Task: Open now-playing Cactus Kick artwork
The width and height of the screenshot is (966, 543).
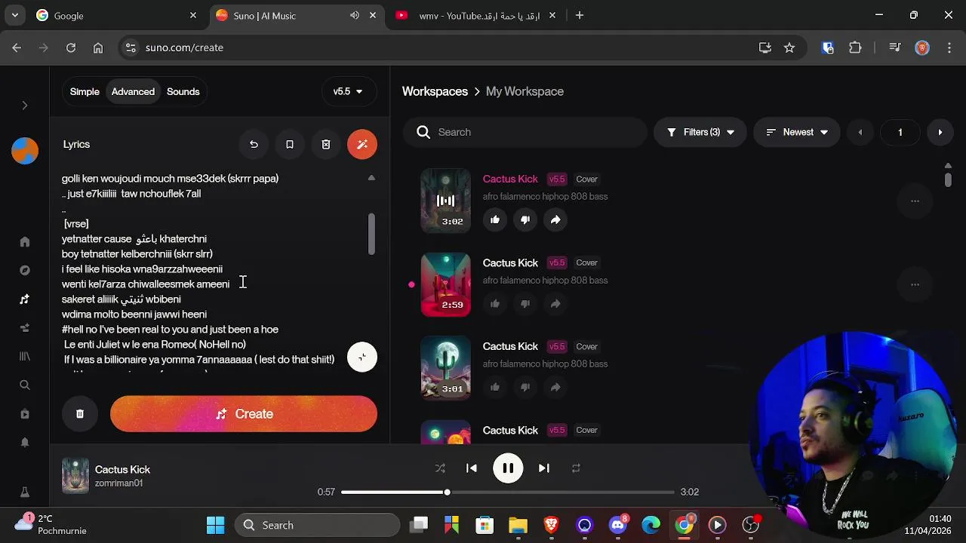Action: (75, 476)
